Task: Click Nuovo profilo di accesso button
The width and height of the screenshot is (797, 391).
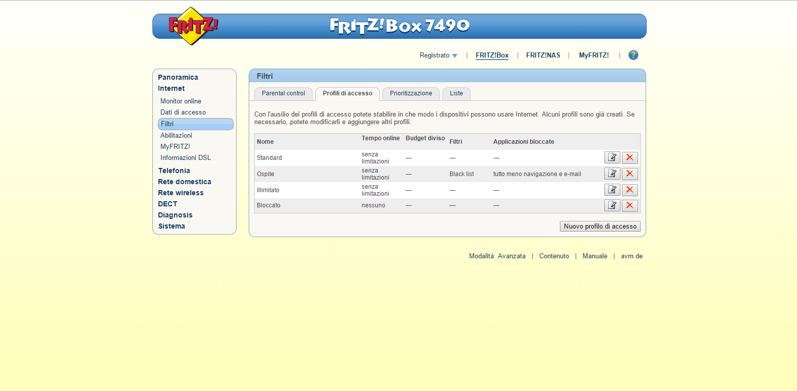Action: coord(600,227)
